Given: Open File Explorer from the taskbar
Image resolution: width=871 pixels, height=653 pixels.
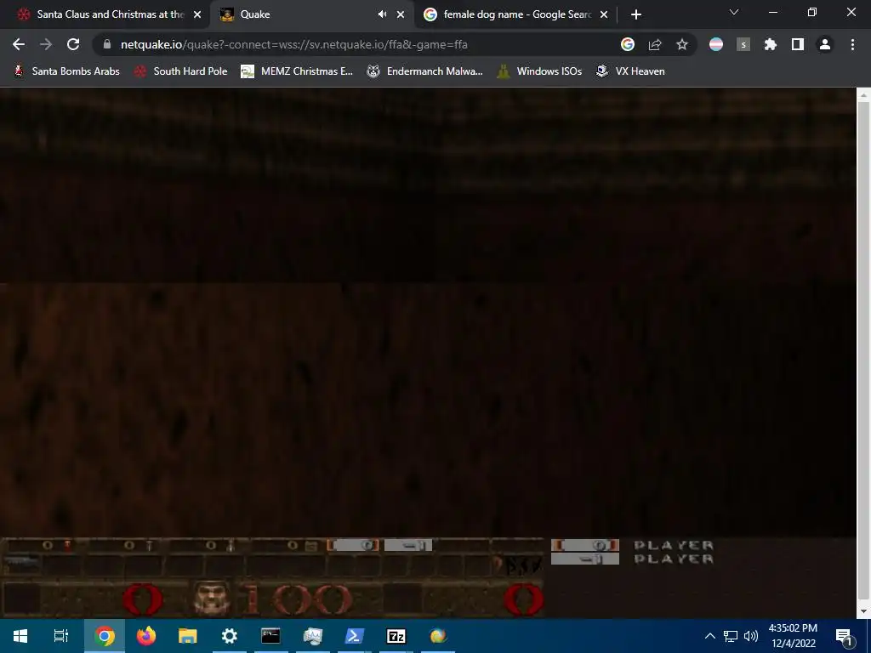Looking at the screenshot, I should click(188, 636).
